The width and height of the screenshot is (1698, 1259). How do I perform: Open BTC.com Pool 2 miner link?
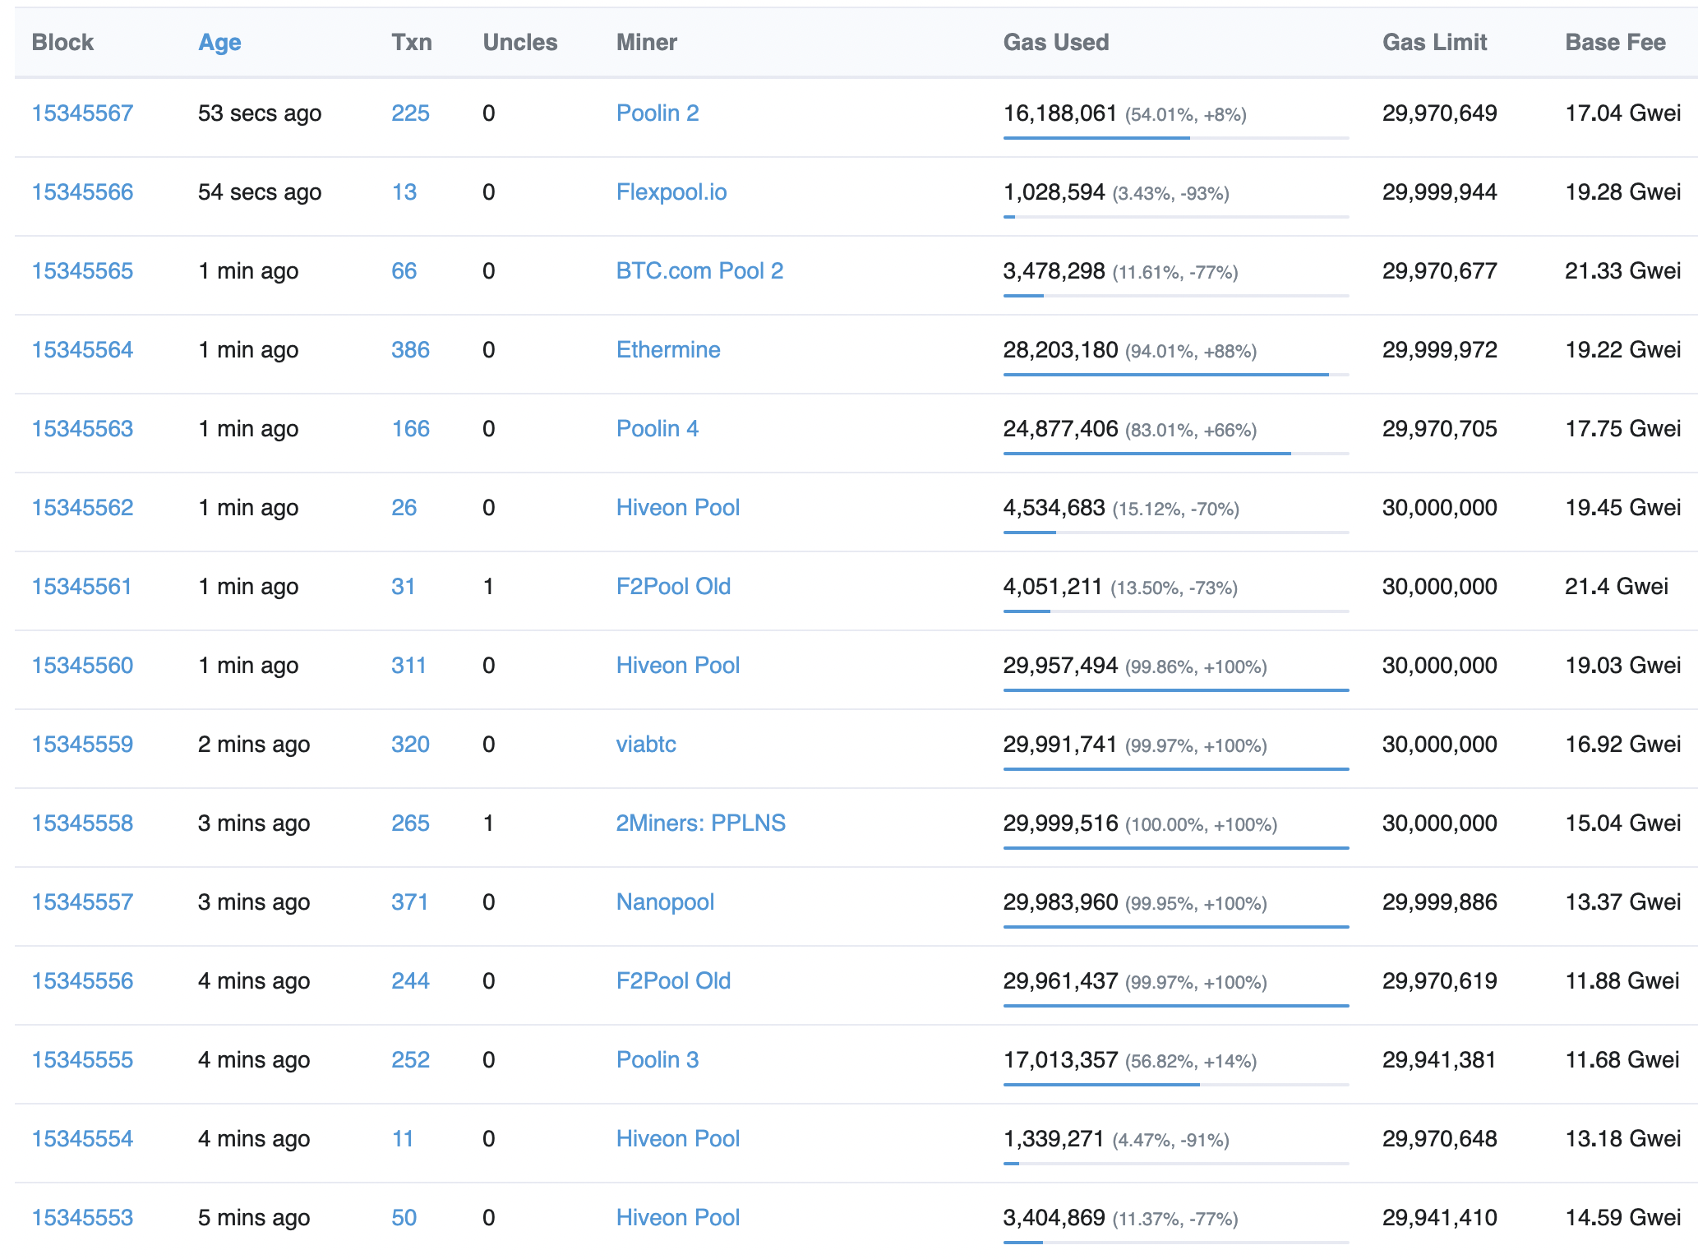click(699, 271)
